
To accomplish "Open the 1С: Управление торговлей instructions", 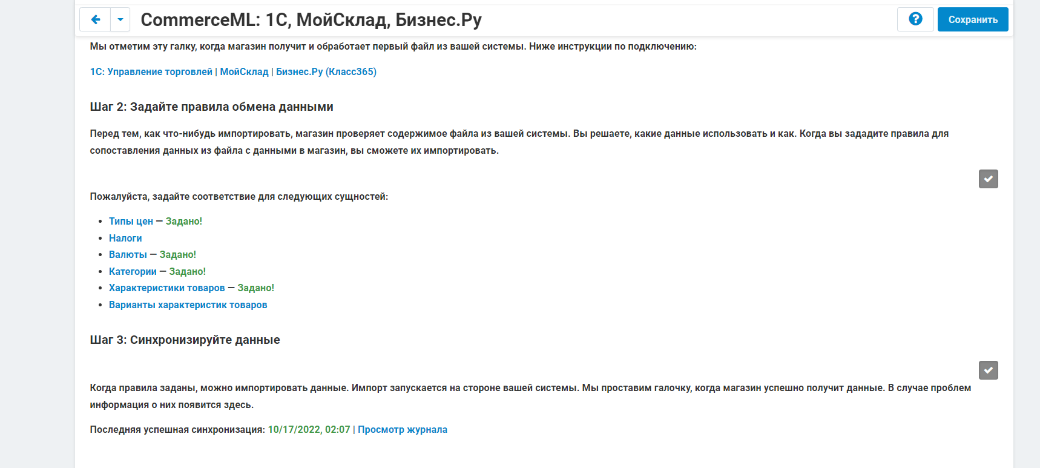I will point(151,71).
